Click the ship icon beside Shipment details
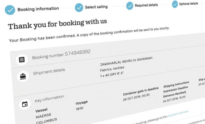The image size is (205, 124). (x=23, y=76)
